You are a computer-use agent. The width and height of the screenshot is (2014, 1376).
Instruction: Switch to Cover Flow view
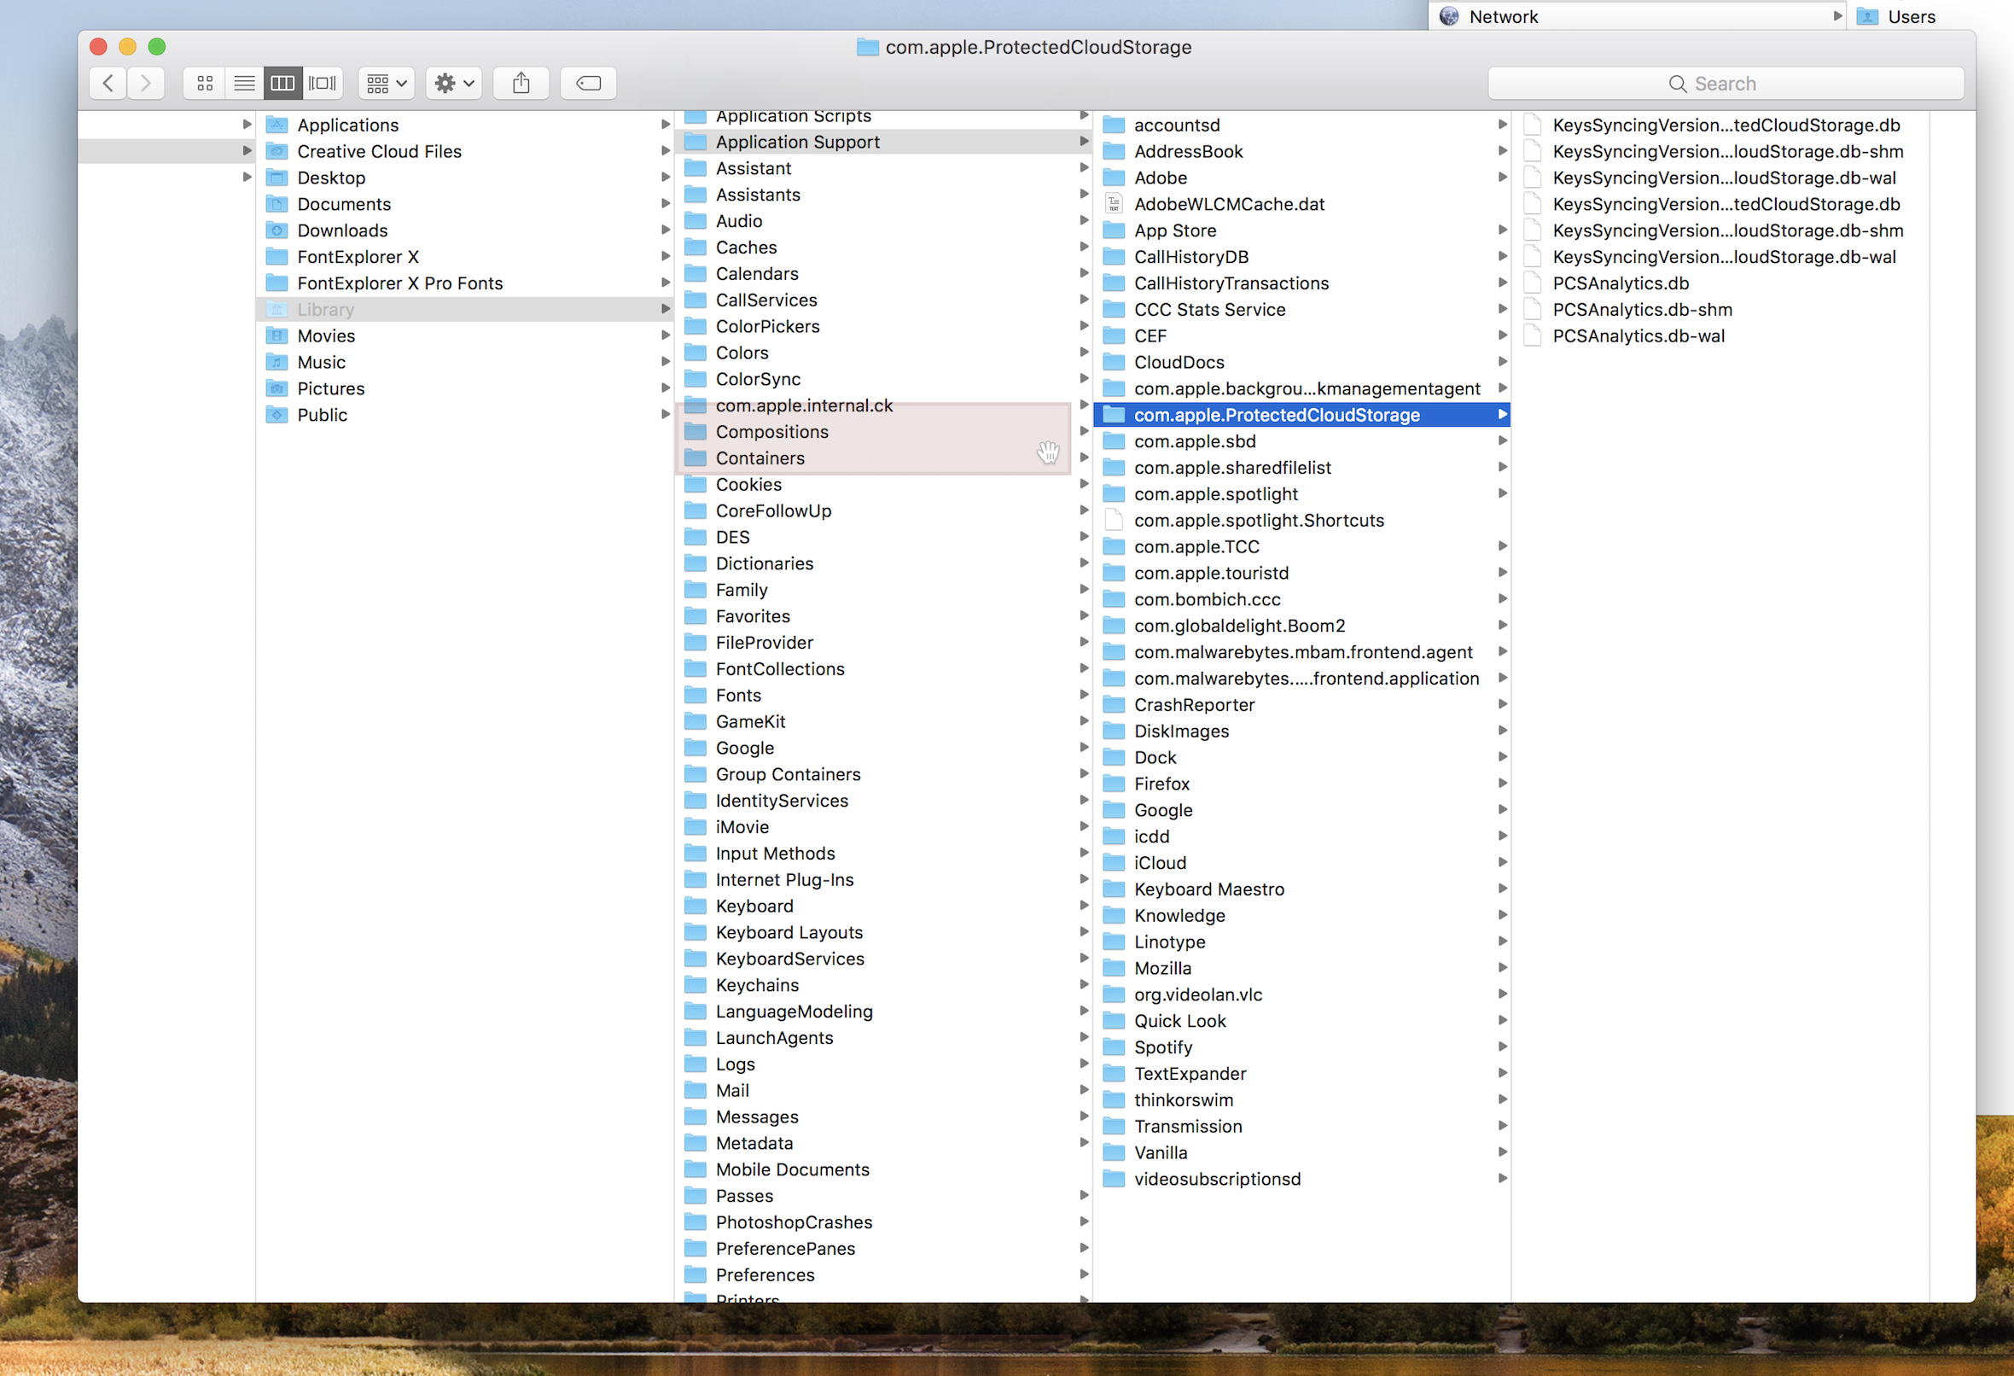(x=323, y=84)
